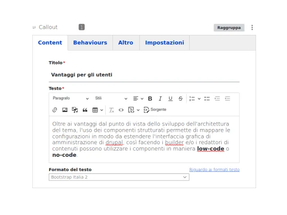Insert a link with the chain icon
This screenshot has width=287, height=215.
tap(55, 110)
